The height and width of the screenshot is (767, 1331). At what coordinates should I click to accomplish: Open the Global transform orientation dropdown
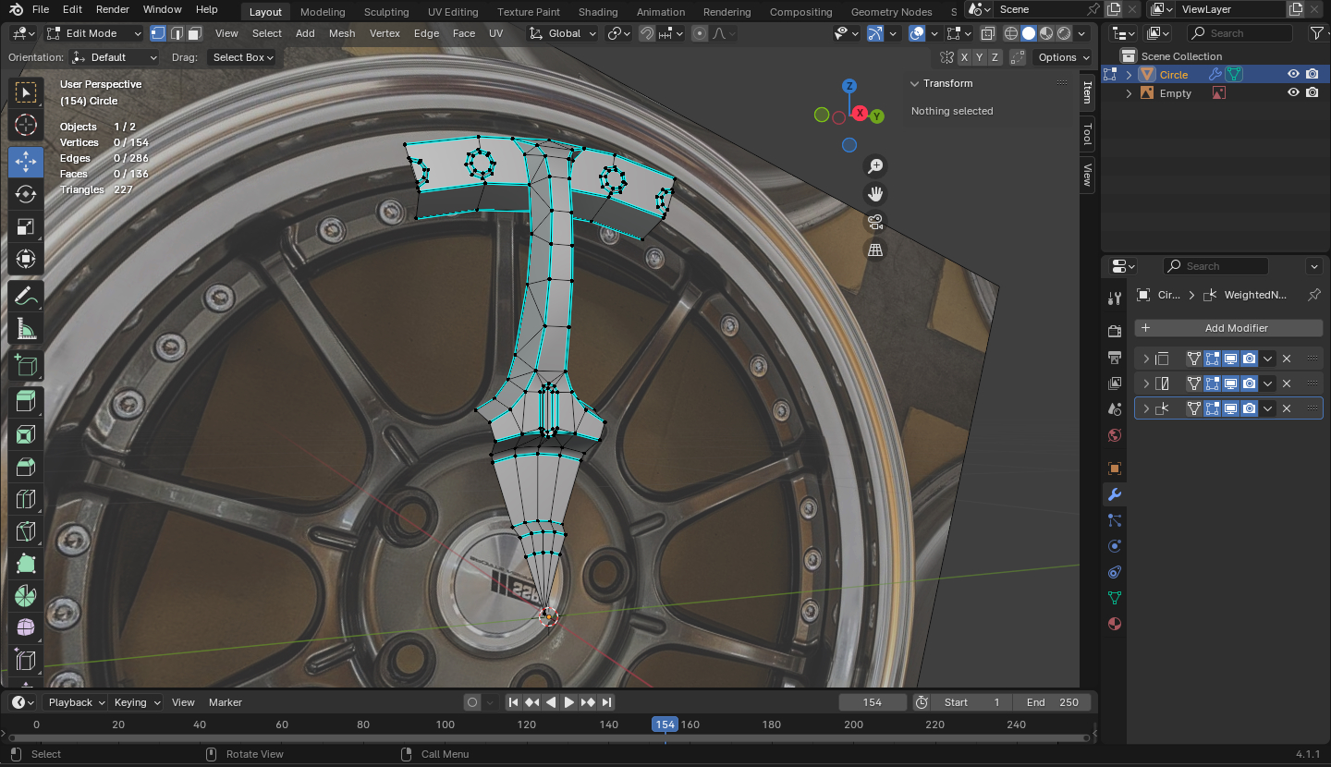coord(564,33)
